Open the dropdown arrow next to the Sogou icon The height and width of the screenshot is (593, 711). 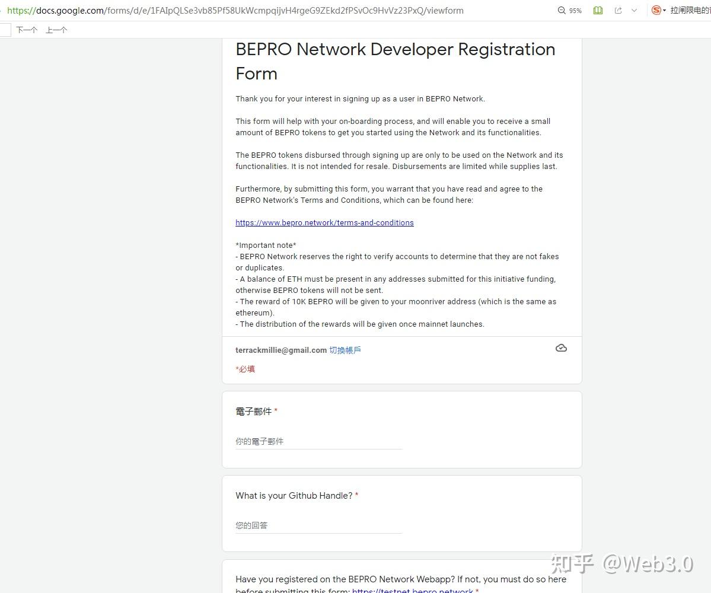point(664,10)
